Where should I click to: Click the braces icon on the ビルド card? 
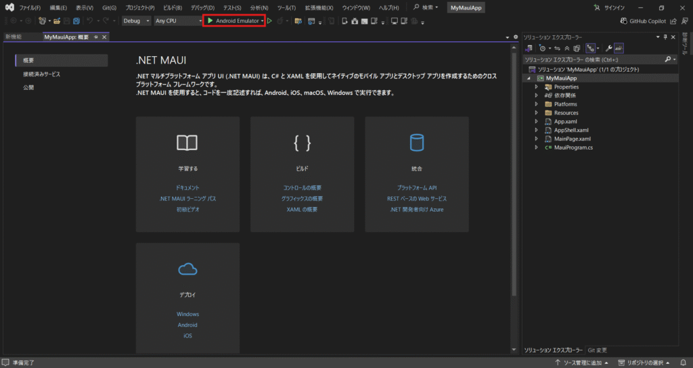click(303, 143)
